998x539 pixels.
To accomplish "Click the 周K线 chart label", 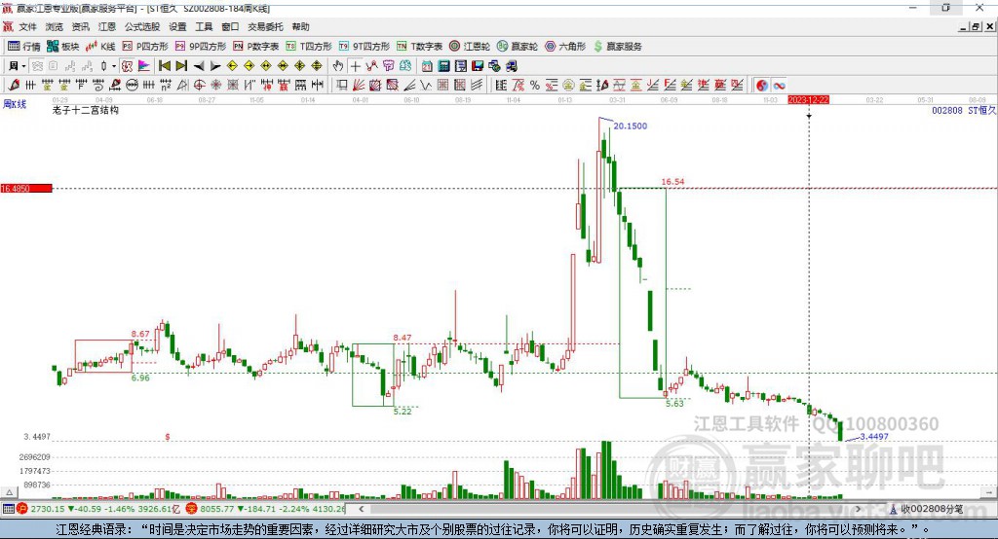I will (15, 104).
